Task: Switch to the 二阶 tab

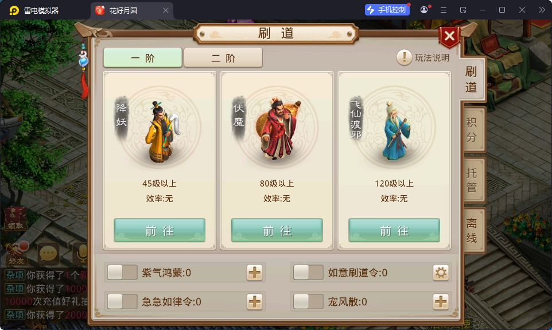Action: [223, 58]
